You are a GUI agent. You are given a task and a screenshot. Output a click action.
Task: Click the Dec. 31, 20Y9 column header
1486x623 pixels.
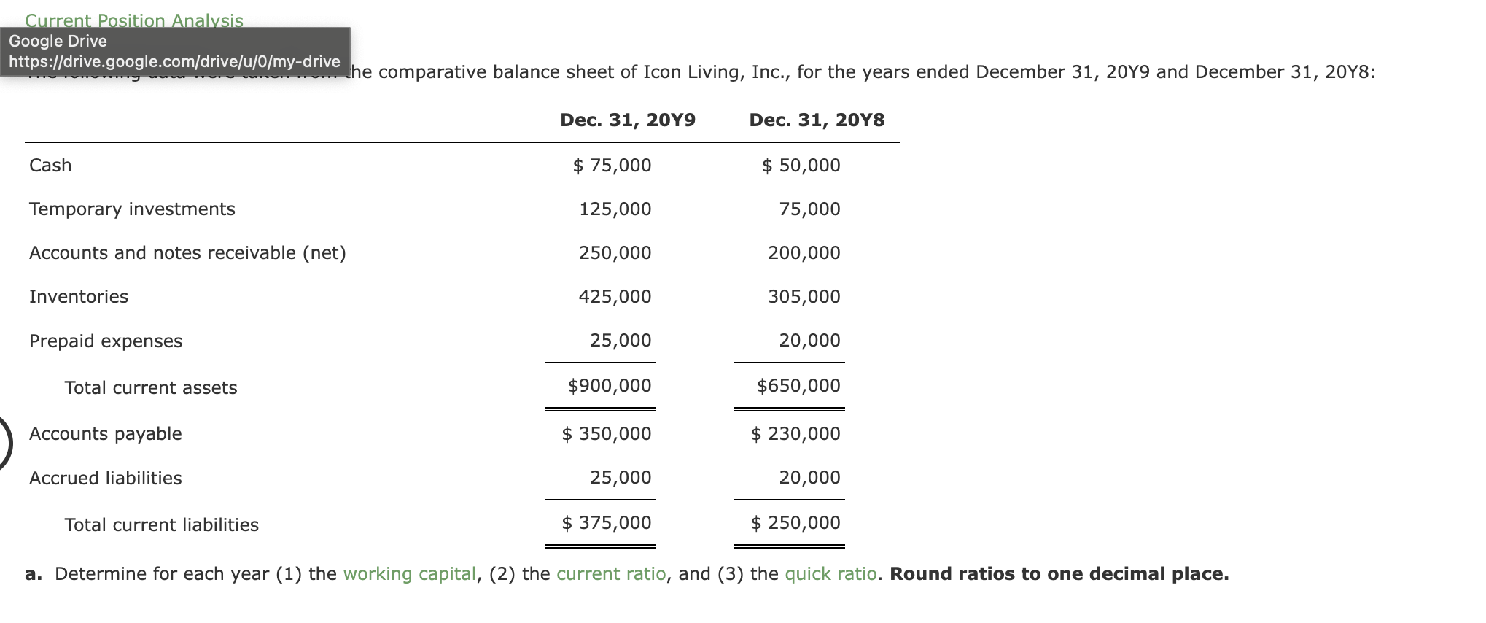coord(627,120)
